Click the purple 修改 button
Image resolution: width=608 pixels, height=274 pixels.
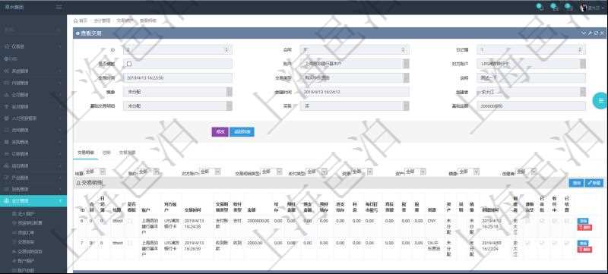(220, 132)
